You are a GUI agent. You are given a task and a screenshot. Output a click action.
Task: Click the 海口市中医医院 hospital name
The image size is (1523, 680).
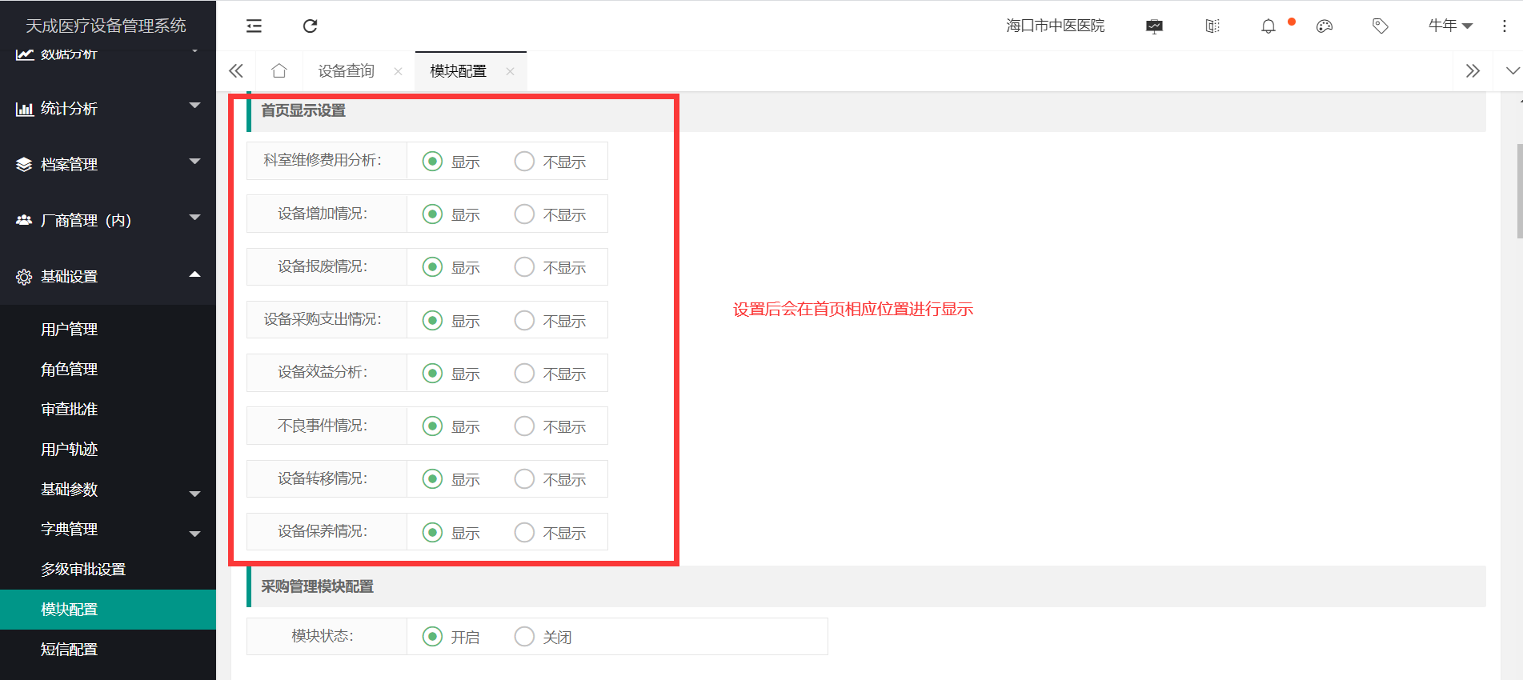(1056, 26)
